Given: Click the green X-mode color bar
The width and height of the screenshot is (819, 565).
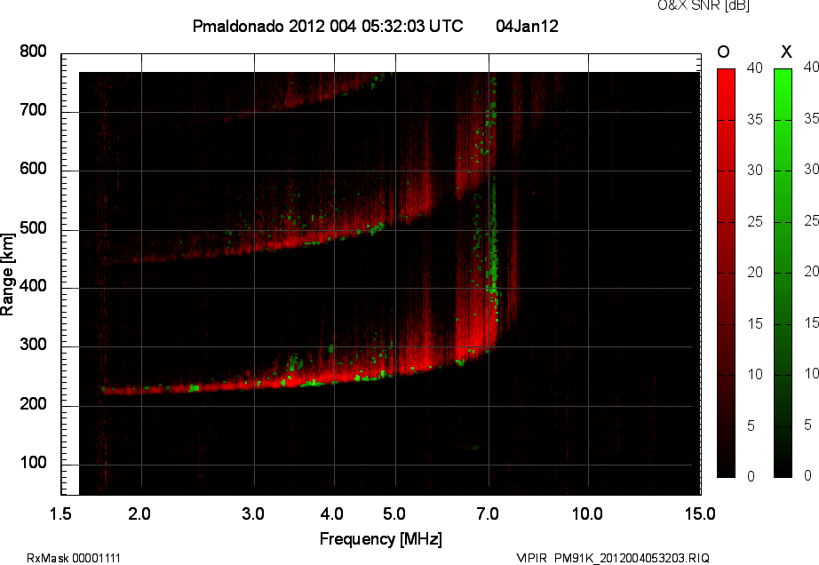Looking at the screenshot, I should 783,273.
